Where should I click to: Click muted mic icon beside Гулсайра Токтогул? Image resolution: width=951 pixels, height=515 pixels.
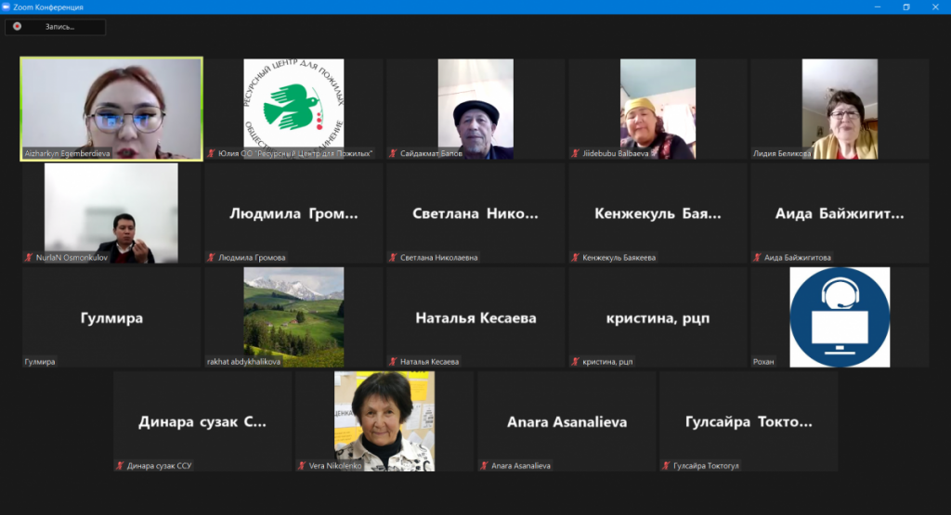tap(667, 465)
